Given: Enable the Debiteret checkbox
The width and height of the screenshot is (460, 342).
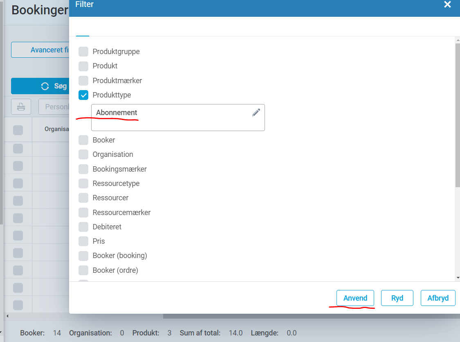Looking at the screenshot, I should 83,227.
